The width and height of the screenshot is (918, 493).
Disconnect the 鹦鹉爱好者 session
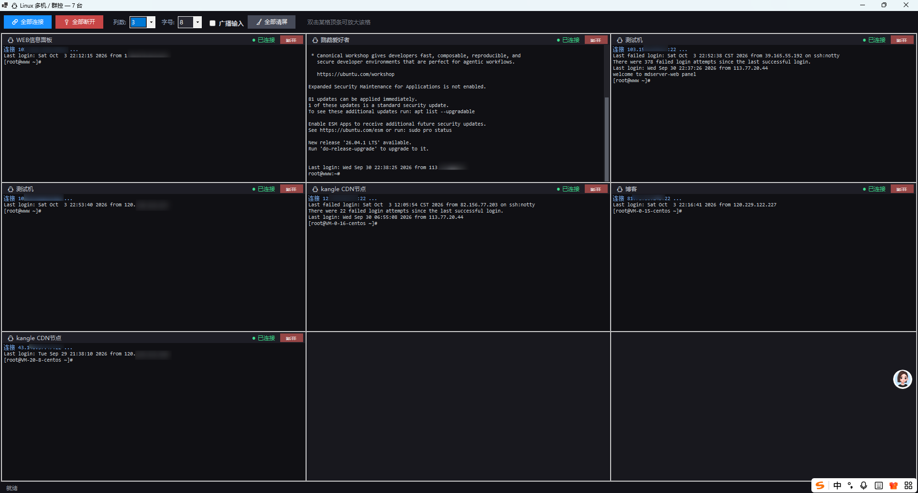596,40
